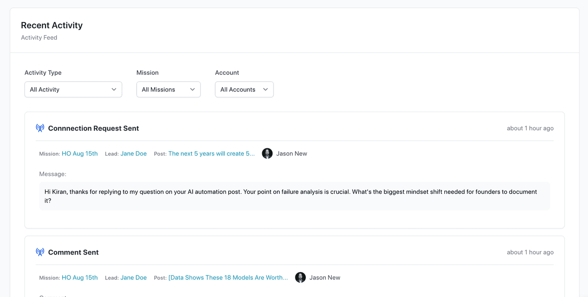Image resolution: width=588 pixels, height=297 pixels.
Task: Open post link '[Data Shows These 18 Models Are Worth...'
Action: point(228,278)
